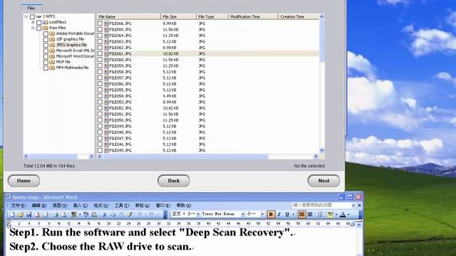
Task: Open the 编辑(E) menu in Word
Action: tap(39, 206)
